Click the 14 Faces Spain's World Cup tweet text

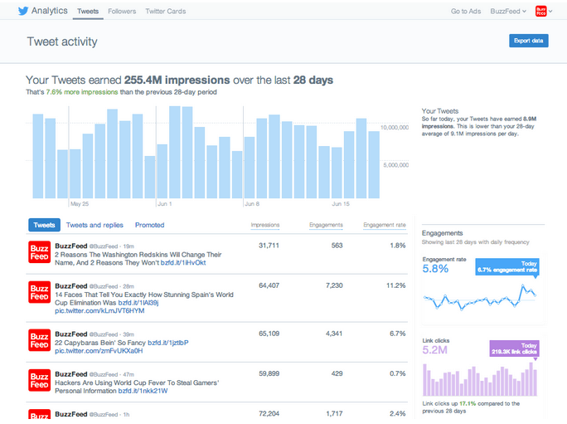tap(144, 299)
